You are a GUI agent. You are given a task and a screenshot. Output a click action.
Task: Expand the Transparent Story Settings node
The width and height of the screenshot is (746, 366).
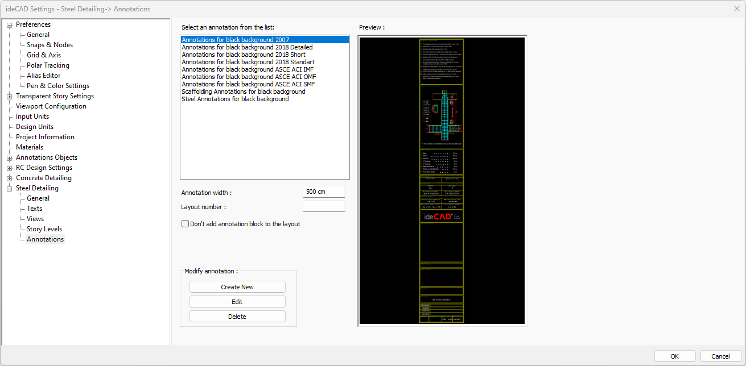point(9,96)
